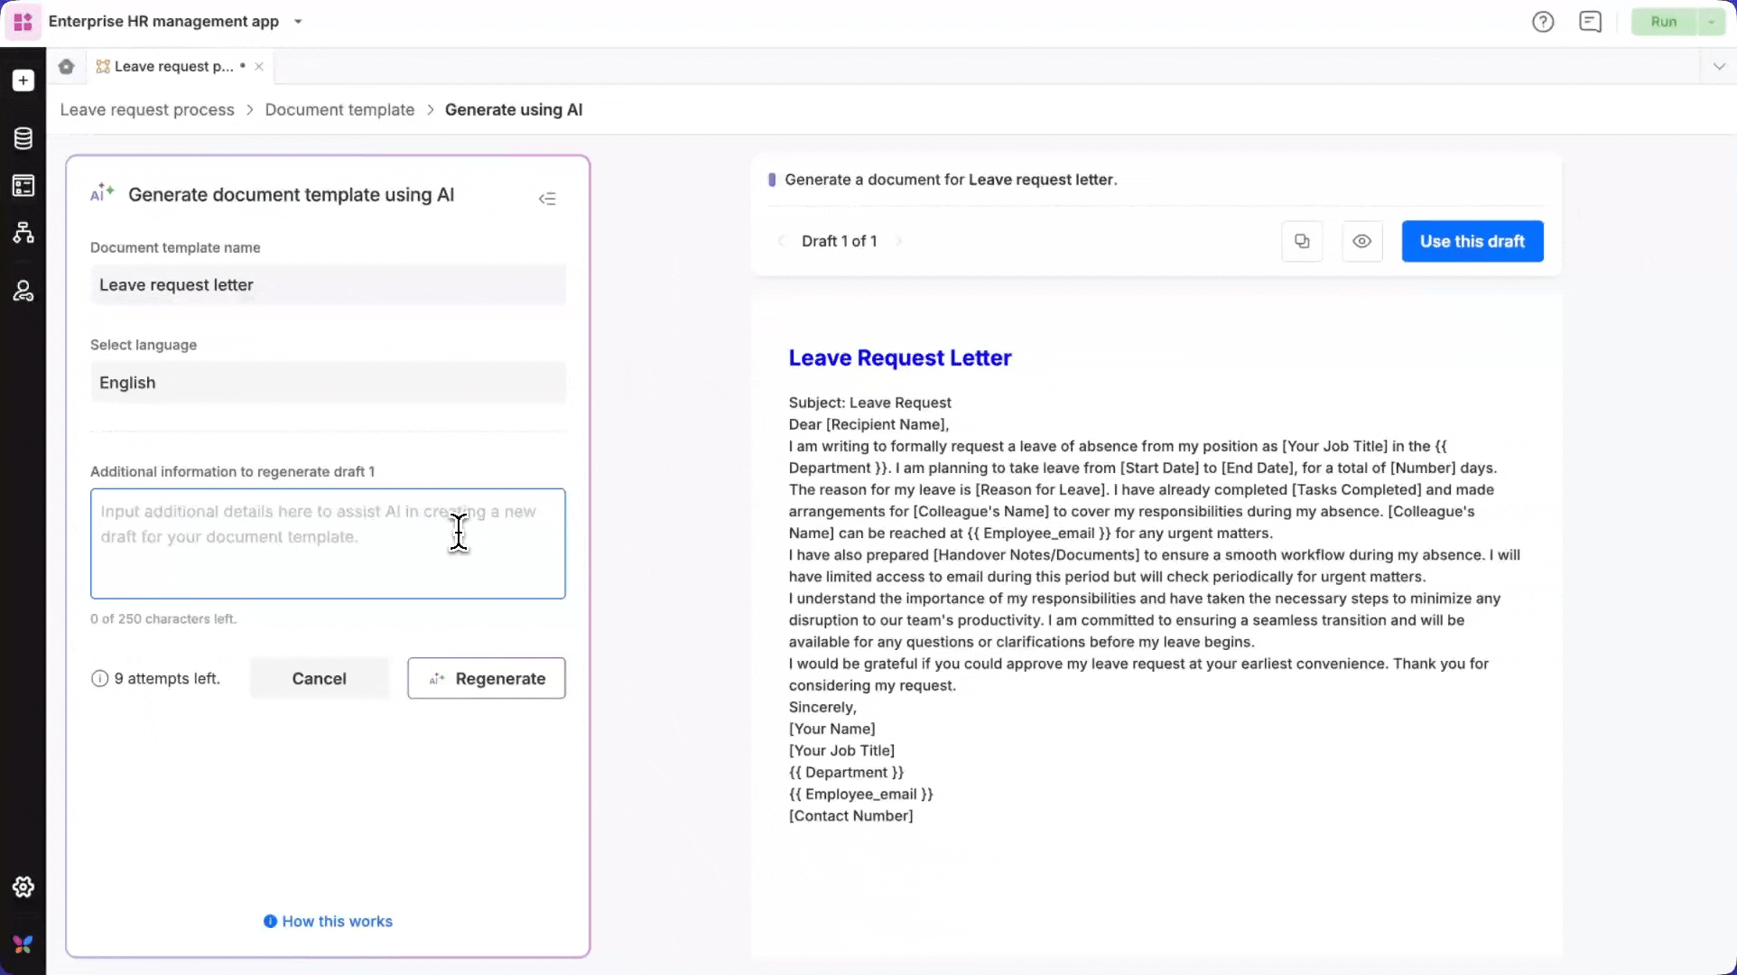Click the Leave Request Letter heading
Screen dimensions: 1737x975
tap(900, 357)
